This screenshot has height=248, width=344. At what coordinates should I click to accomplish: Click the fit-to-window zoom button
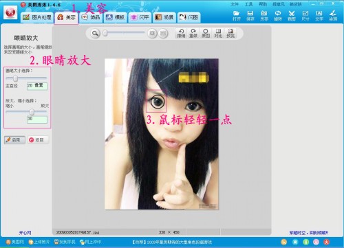[x=152, y=34]
